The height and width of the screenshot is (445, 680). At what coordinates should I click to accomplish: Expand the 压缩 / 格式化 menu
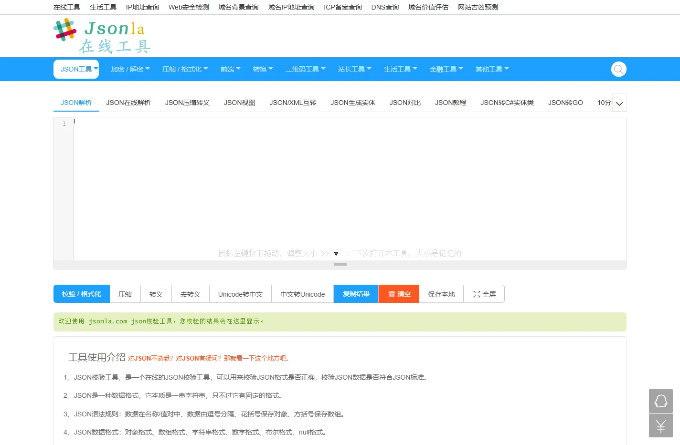pos(185,69)
